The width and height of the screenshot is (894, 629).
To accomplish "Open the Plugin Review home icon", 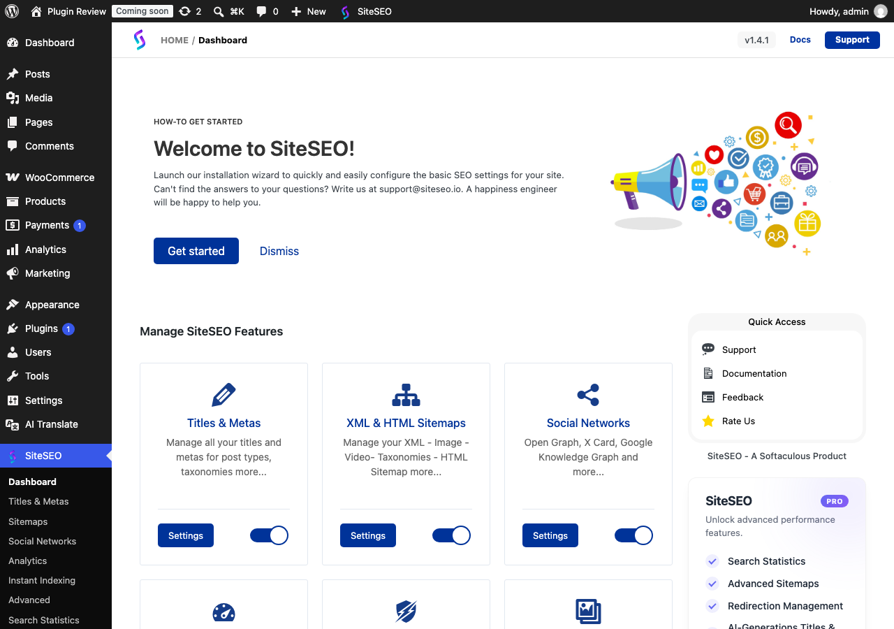I will coord(36,11).
